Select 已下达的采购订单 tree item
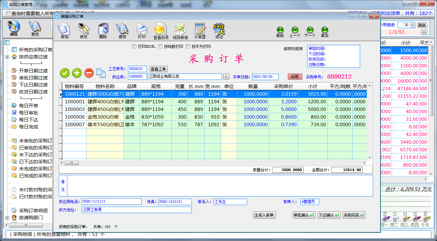This screenshot has width=437, height=241. (36, 162)
